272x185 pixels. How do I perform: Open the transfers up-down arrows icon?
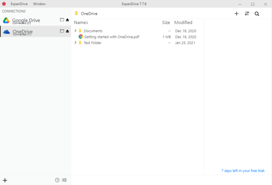(x=247, y=14)
